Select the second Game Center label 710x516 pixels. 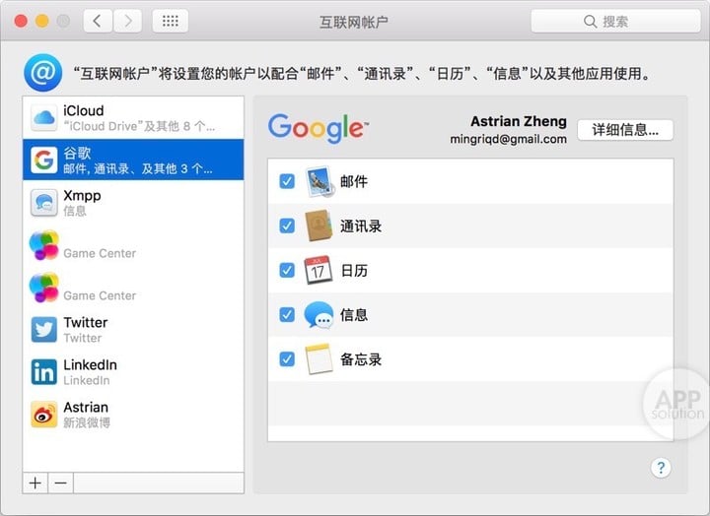tap(100, 295)
